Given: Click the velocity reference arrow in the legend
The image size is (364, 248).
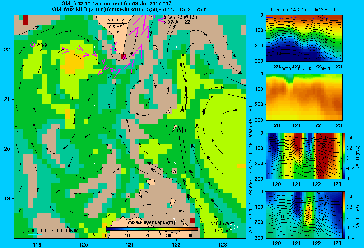Looking at the screenshot, I should pyautogui.click(x=117, y=23).
